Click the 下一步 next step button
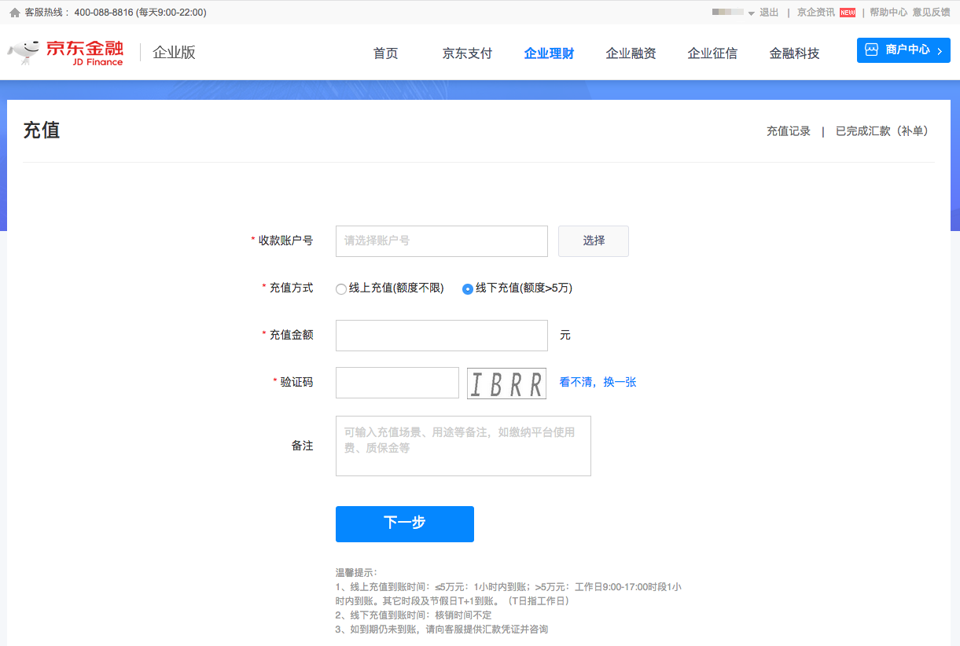This screenshot has width=960, height=646. [x=405, y=524]
